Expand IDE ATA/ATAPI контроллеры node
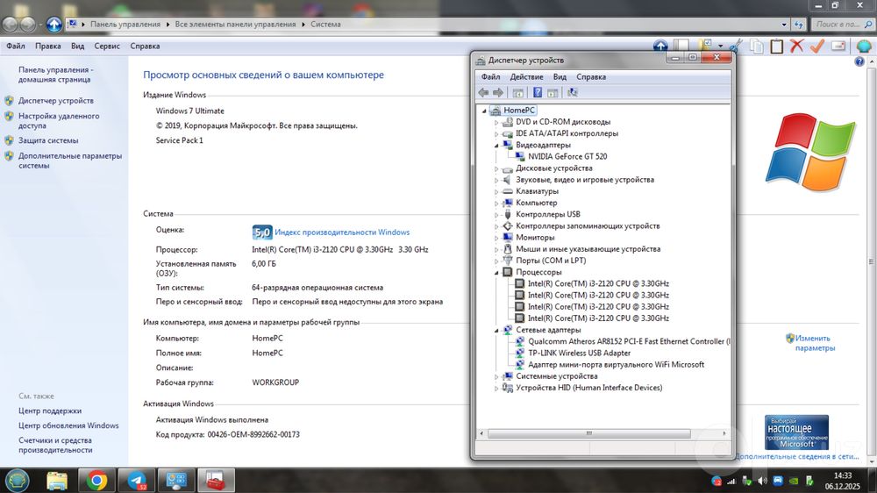Image resolution: width=877 pixels, height=493 pixels. [x=496, y=133]
